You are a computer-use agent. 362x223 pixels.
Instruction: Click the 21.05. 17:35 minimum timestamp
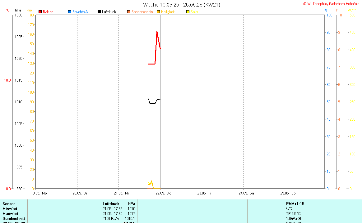click(x=113, y=209)
